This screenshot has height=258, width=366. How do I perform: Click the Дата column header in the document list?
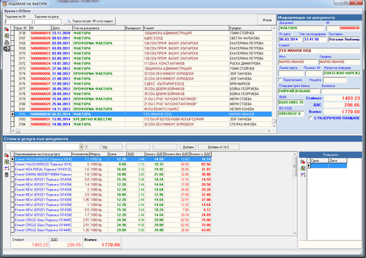[x=62, y=28]
